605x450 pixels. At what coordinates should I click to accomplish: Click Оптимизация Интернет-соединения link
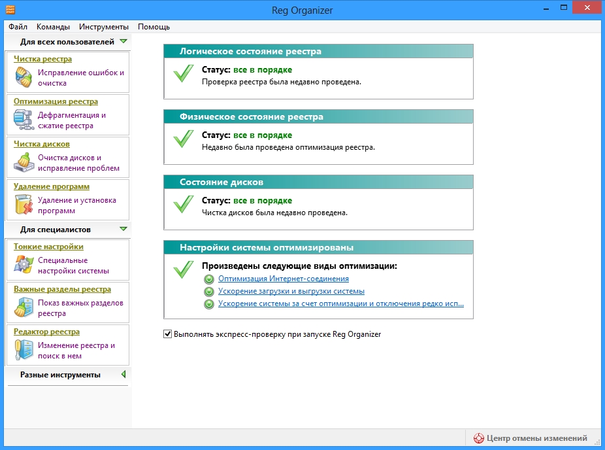click(283, 279)
